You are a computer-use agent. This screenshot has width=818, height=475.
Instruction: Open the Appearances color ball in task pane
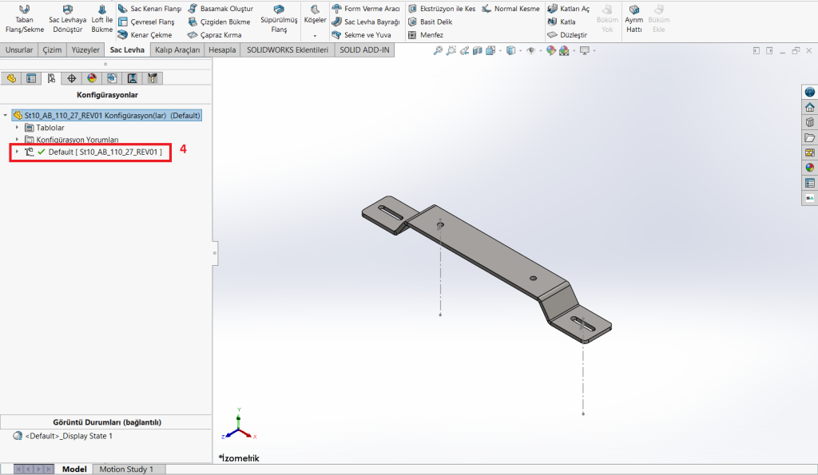(x=809, y=168)
